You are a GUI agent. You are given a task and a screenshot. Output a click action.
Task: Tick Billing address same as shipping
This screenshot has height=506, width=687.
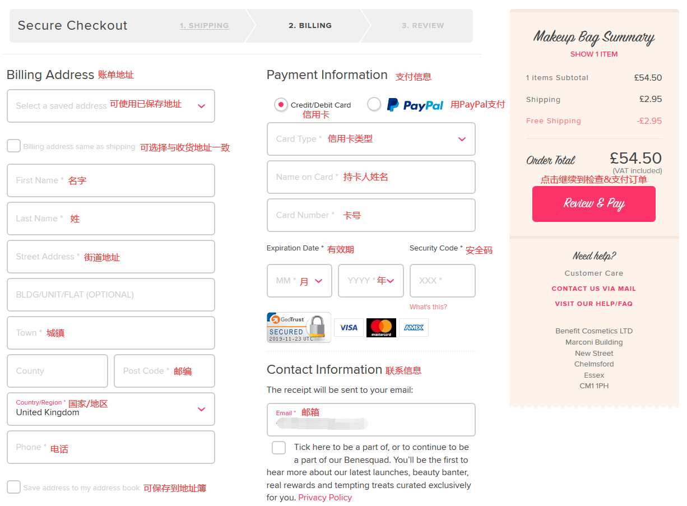pos(14,146)
